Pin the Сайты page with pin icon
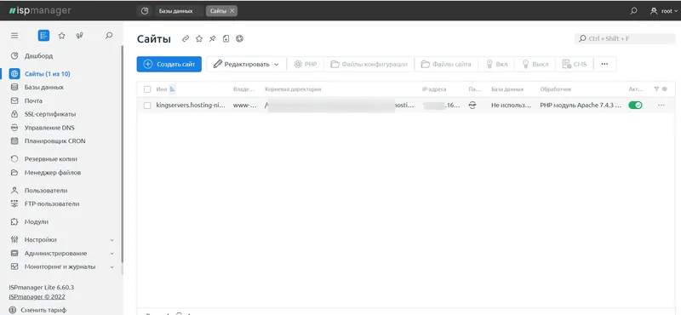The image size is (681, 315). click(212, 38)
